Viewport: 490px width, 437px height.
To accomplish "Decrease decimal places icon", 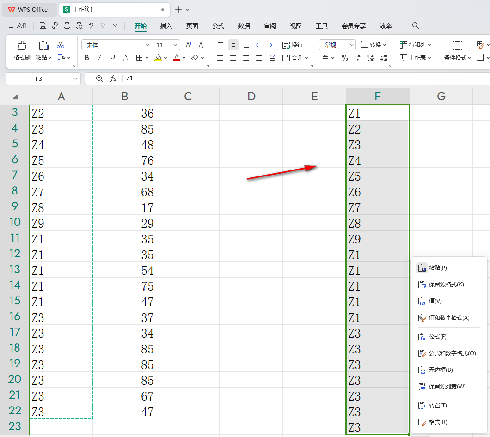I will pyautogui.click(x=384, y=58).
